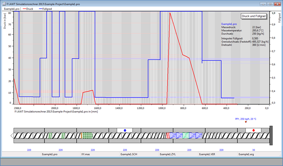Click the blue 'Example1.pro' heading in info box
283x166 pixels.
tap(229, 24)
